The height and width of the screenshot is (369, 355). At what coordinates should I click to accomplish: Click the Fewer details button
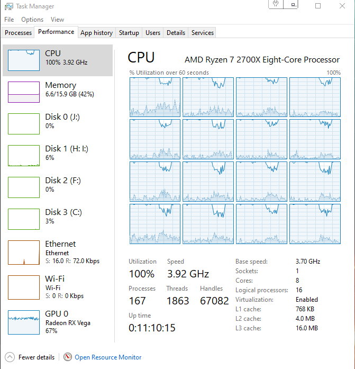(30, 357)
